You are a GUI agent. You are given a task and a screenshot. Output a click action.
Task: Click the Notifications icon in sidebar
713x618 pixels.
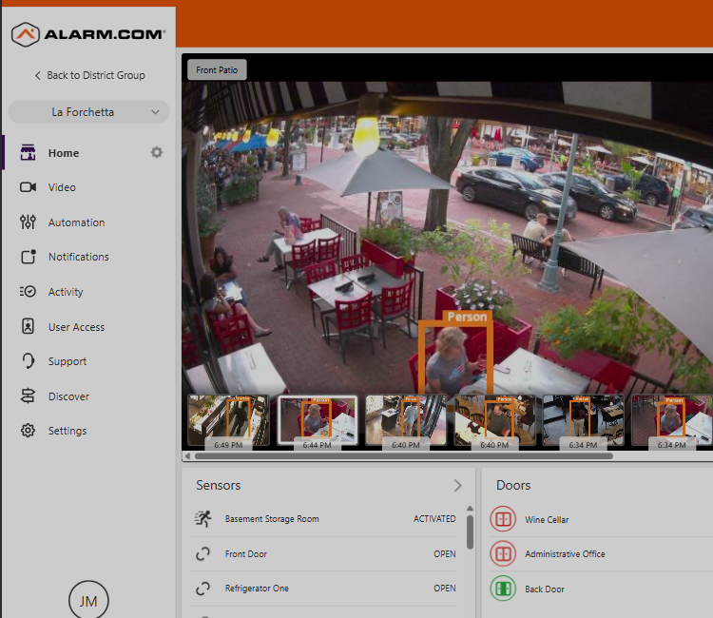pyautogui.click(x=29, y=257)
